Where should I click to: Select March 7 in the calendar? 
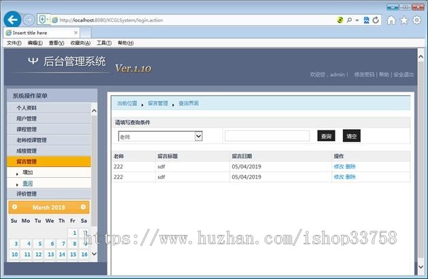click(x=62, y=244)
